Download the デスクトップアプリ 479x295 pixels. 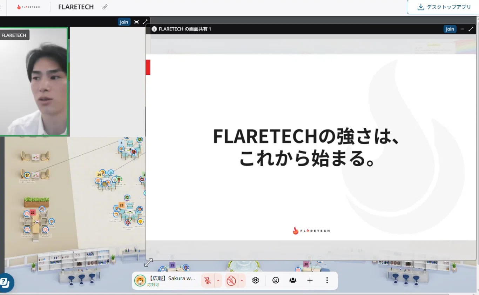[x=443, y=7]
